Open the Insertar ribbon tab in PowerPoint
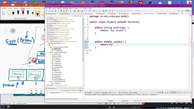The height and width of the screenshot is (109, 194). (x=16, y=8)
